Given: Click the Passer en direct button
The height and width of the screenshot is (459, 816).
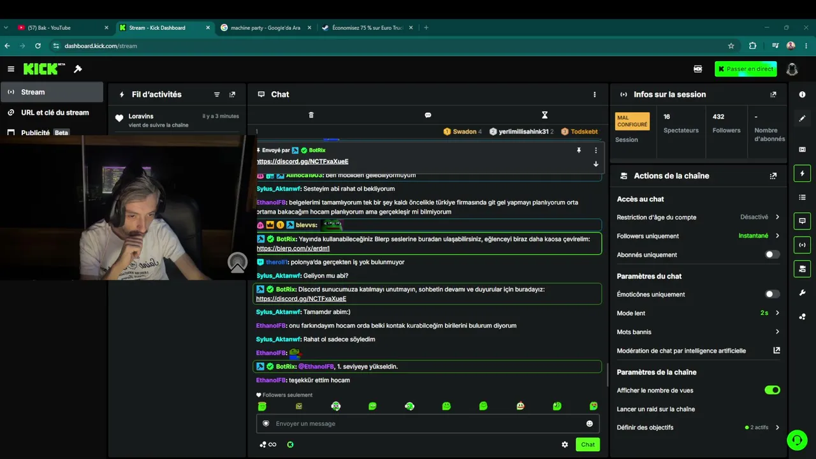Looking at the screenshot, I should pos(746,69).
